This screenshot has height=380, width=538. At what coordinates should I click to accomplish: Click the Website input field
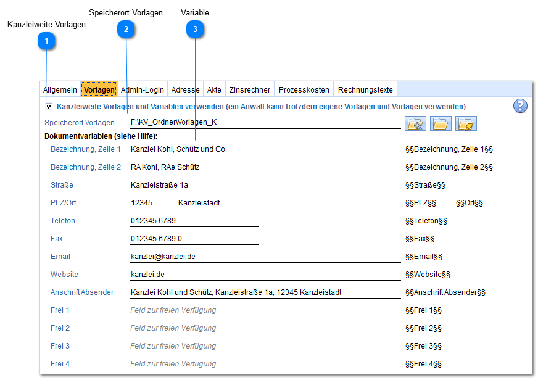265,275
